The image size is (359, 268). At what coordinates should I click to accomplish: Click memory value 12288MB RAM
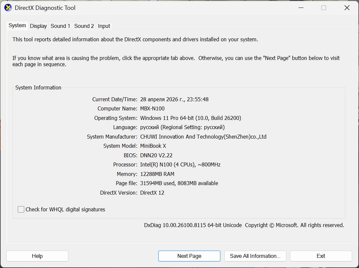157,174
